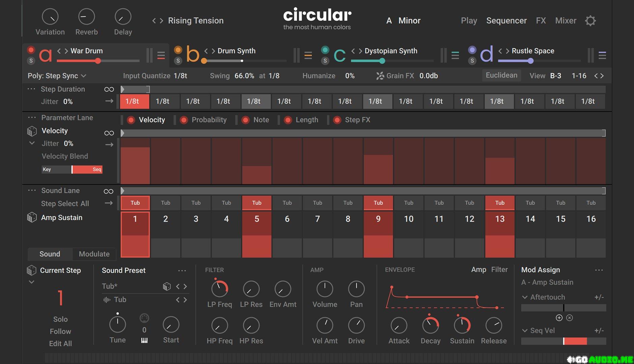634x364 pixels.
Task: Toggle the Step FX lane red dot
Action: pyautogui.click(x=337, y=120)
